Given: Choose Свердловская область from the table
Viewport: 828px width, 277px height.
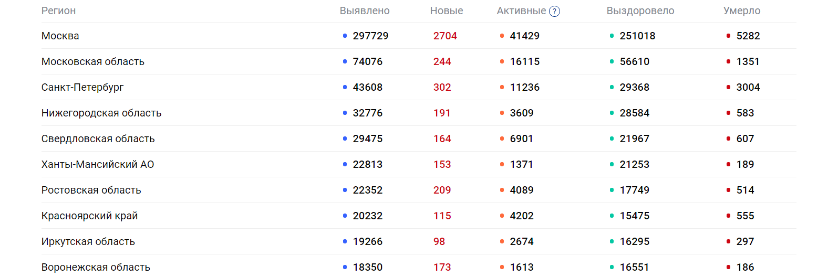Looking at the screenshot, I should pyautogui.click(x=98, y=139).
